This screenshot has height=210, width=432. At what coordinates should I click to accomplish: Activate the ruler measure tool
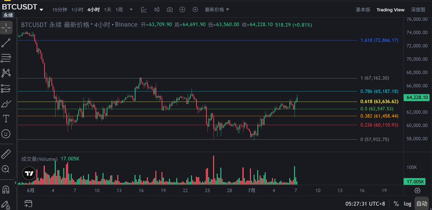(6, 154)
